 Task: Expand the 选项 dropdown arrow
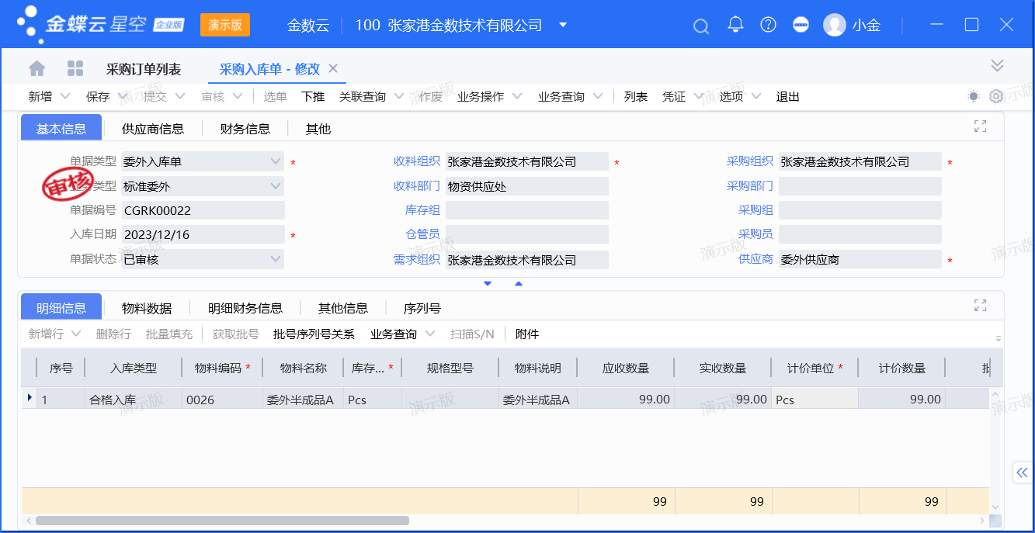click(x=757, y=96)
